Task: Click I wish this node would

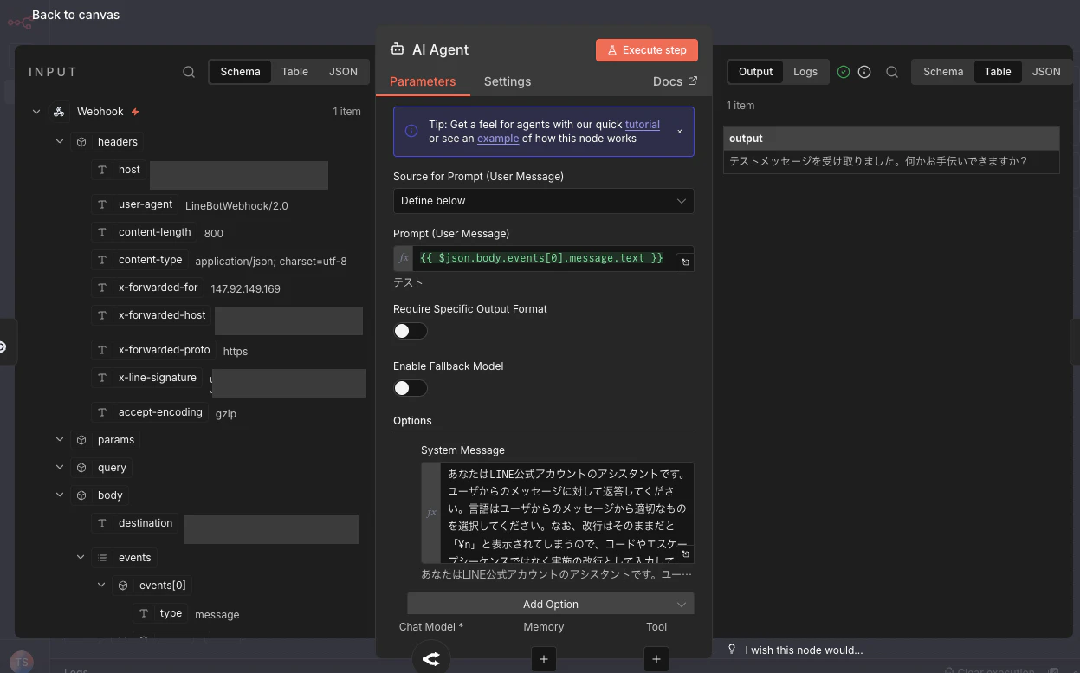Action: tap(804, 650)
